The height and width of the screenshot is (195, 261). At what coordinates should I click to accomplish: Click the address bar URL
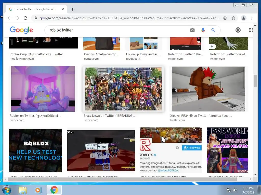pos(129,18)
